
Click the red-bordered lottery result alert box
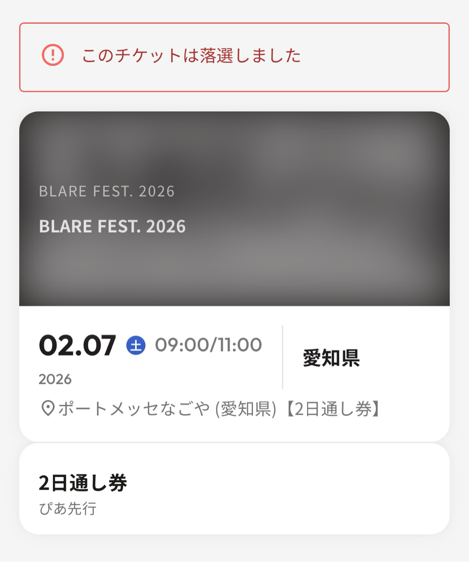[234, 57]
